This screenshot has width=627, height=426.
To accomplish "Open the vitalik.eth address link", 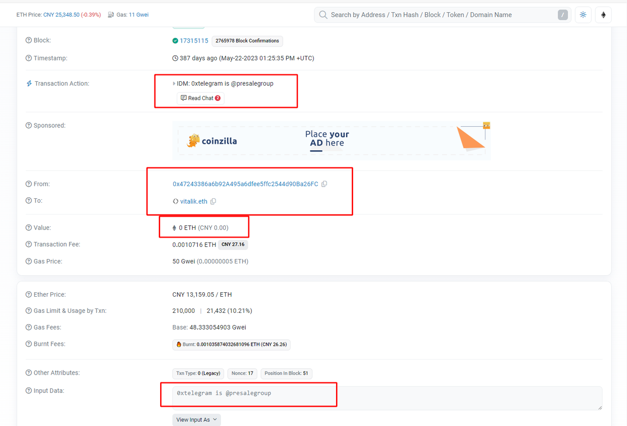I will [x=193, y=201].
